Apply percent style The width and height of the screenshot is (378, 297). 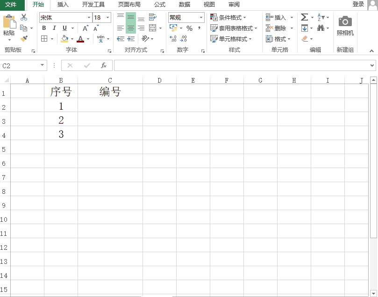coord(190,28)
